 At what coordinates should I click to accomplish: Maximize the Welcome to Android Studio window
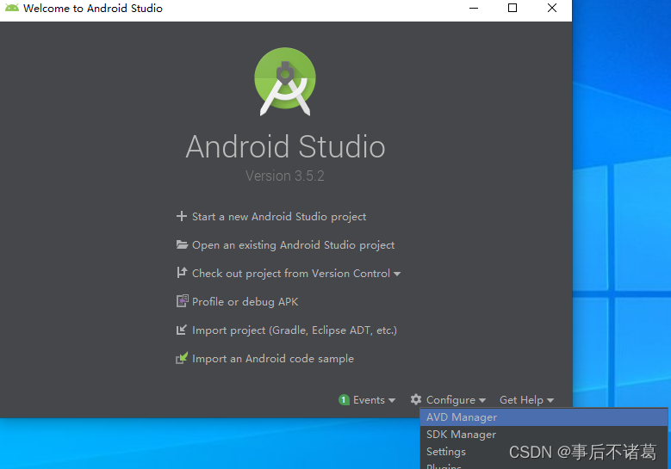coord(513,8)
